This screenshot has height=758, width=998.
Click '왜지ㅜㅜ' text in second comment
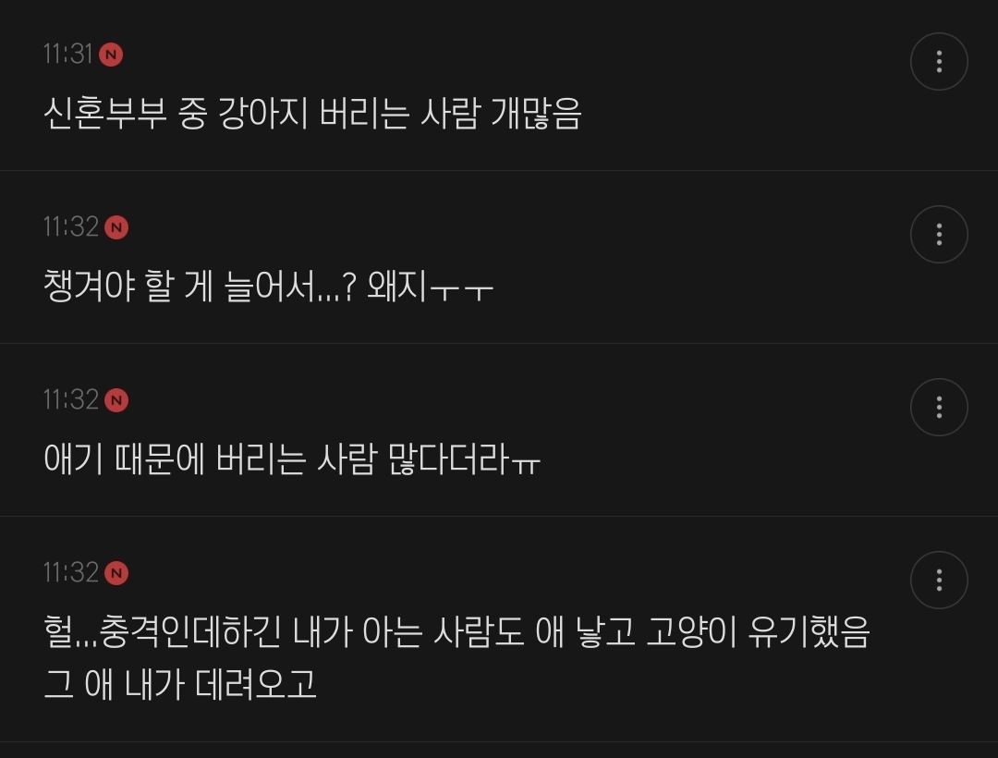coord(431,287)
